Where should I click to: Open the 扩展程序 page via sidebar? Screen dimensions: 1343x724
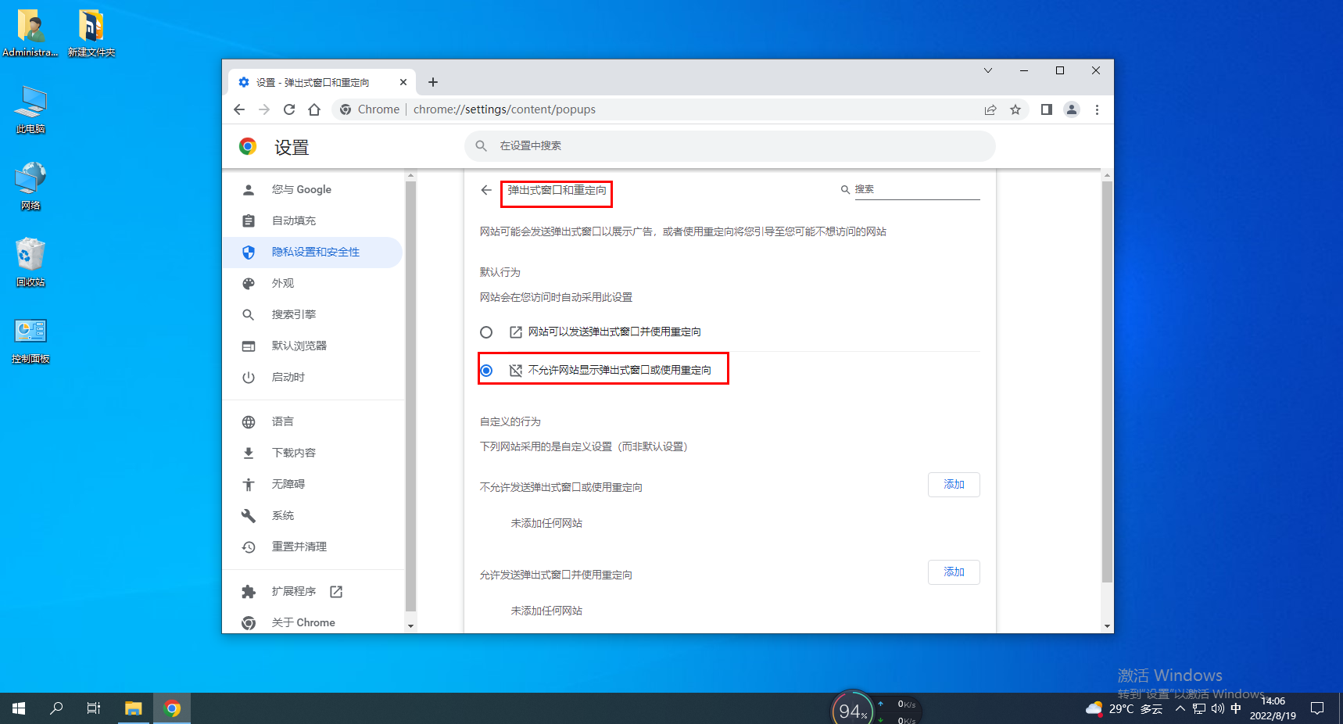pos(295,591)
